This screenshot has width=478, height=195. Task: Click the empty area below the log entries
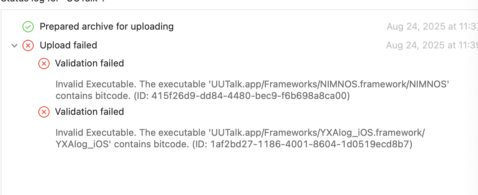click(x=238, y=173)
